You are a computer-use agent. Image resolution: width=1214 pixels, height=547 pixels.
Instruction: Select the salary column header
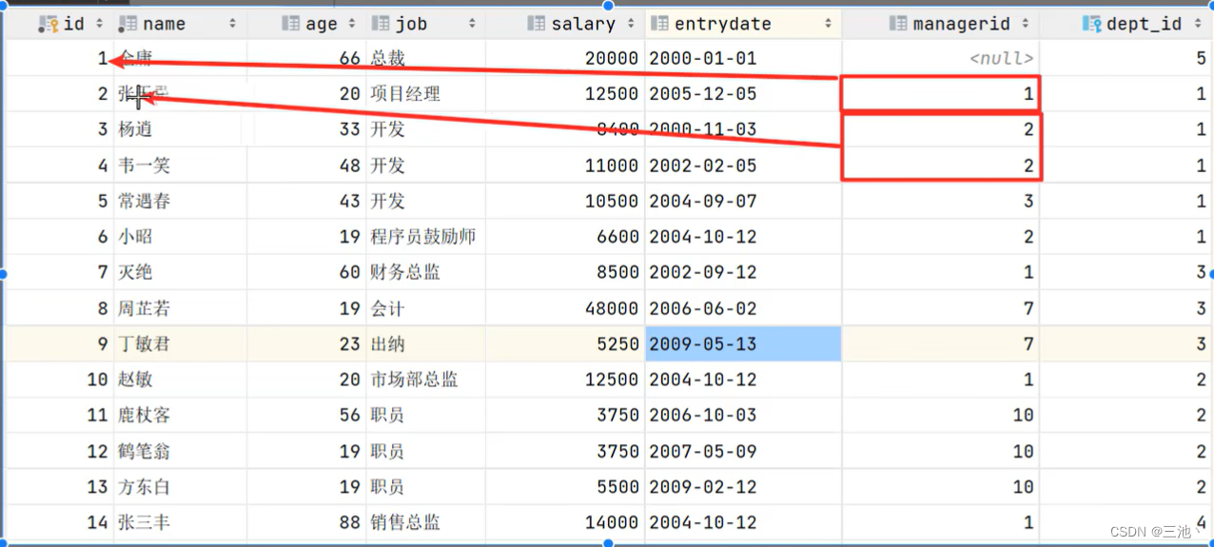(565, 24)
